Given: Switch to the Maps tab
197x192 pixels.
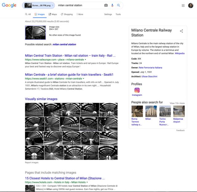Looking at the screenshot, I should click(52, 14).
